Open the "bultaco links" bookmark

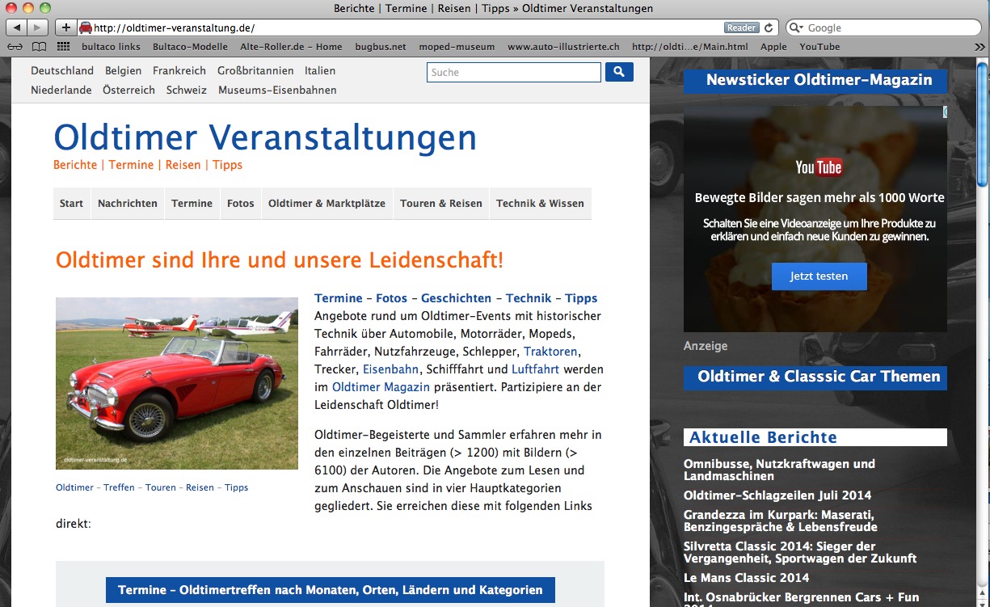(111, 47)
